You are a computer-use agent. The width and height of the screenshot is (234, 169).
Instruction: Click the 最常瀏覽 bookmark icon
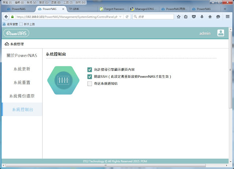click(x=4, y=24)
